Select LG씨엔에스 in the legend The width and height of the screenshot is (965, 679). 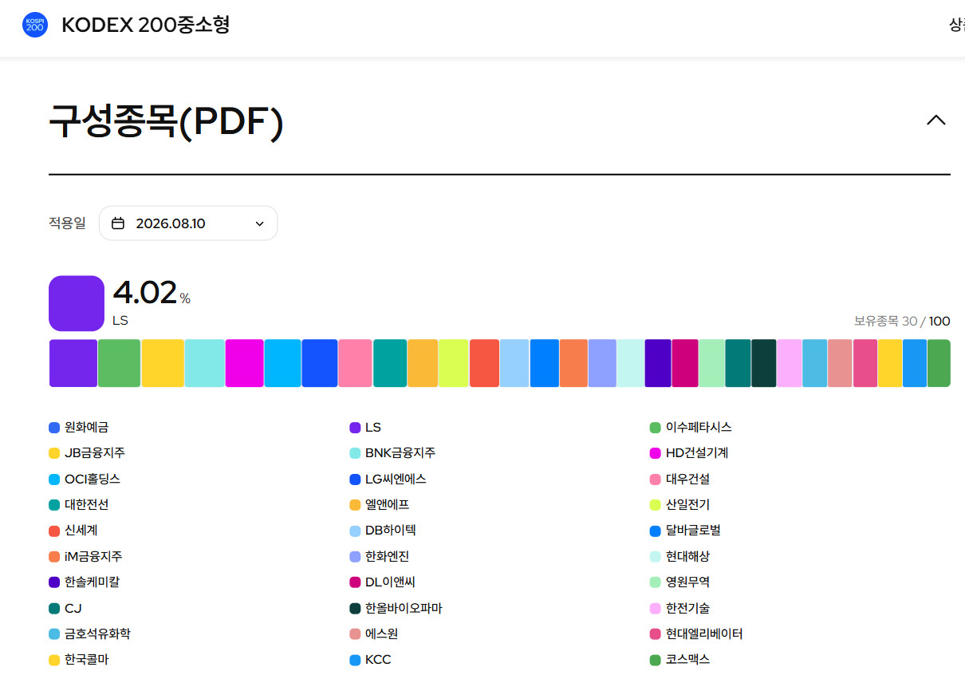pos(388,480)
